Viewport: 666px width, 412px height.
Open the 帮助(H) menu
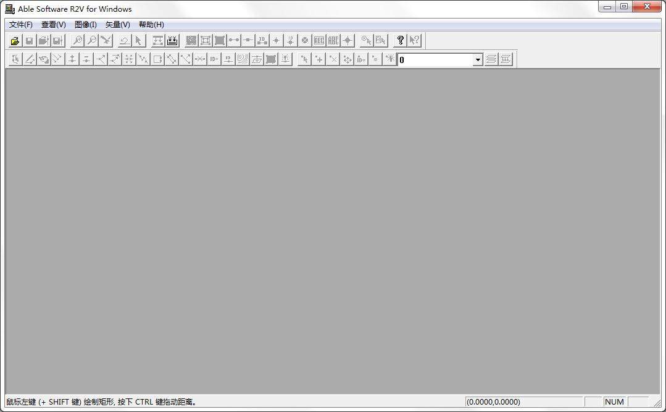click(151, 25)
